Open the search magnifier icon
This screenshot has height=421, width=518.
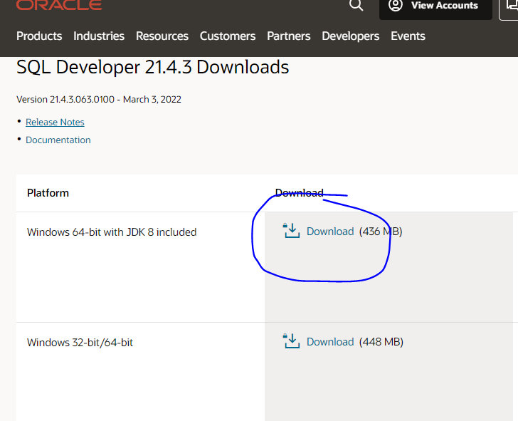click(356, 5)
